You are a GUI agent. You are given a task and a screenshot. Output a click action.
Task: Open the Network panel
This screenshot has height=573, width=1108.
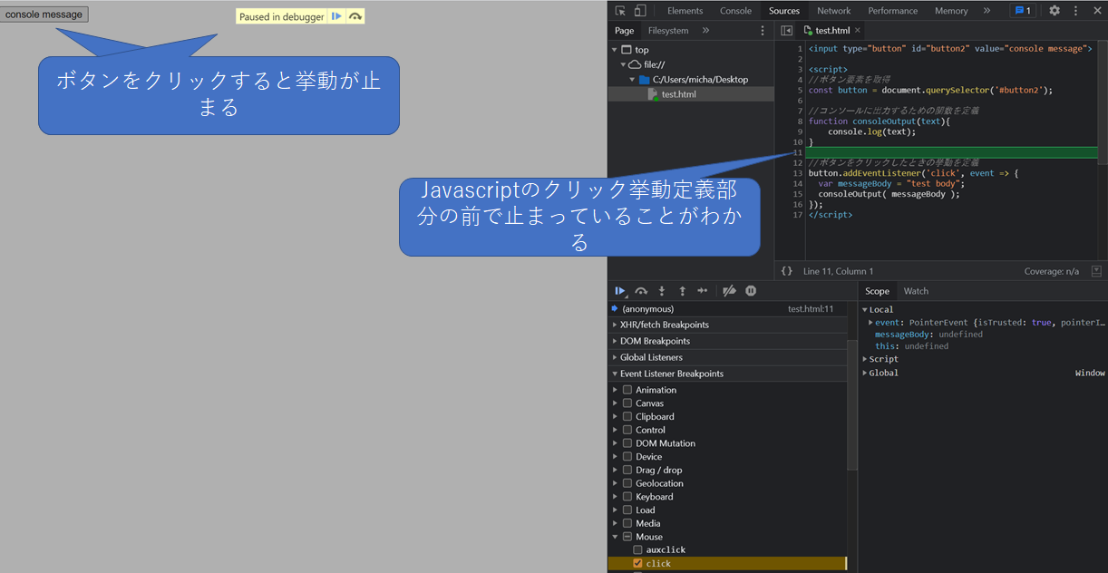click(833, 11)
